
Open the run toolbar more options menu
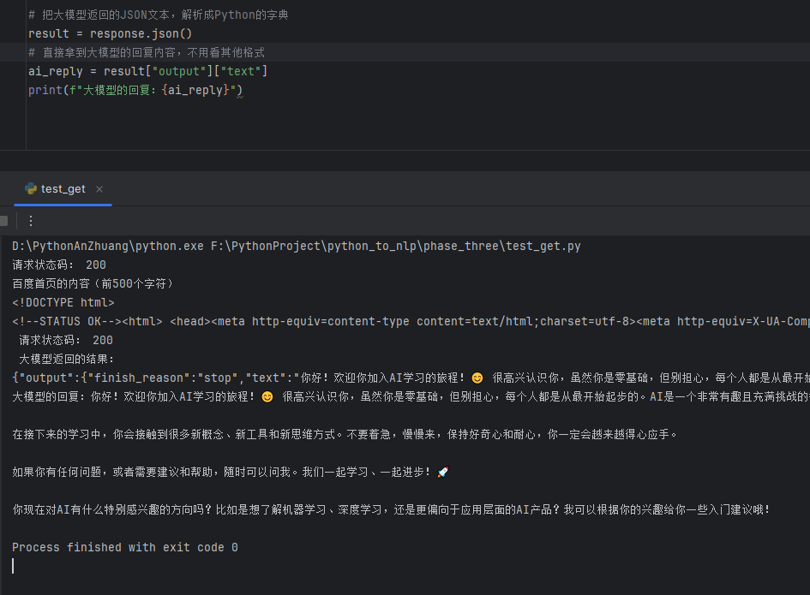tap(31, 222)
